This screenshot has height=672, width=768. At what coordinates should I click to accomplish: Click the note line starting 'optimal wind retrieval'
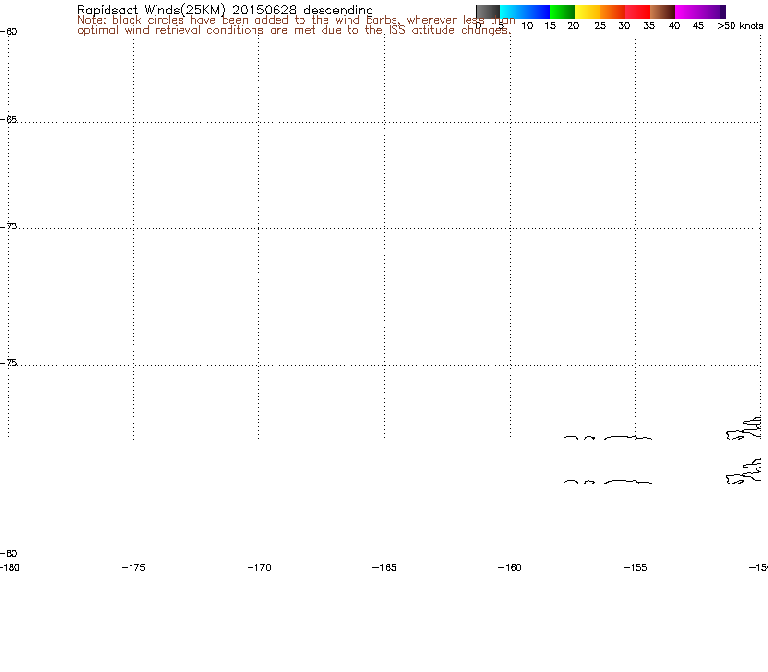click(x=294, y=31)
